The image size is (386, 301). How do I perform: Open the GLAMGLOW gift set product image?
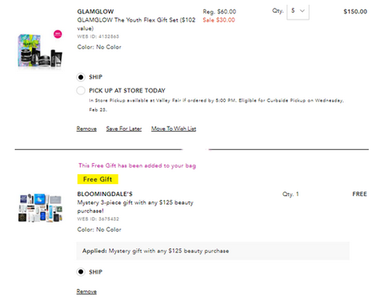[40, 49]
